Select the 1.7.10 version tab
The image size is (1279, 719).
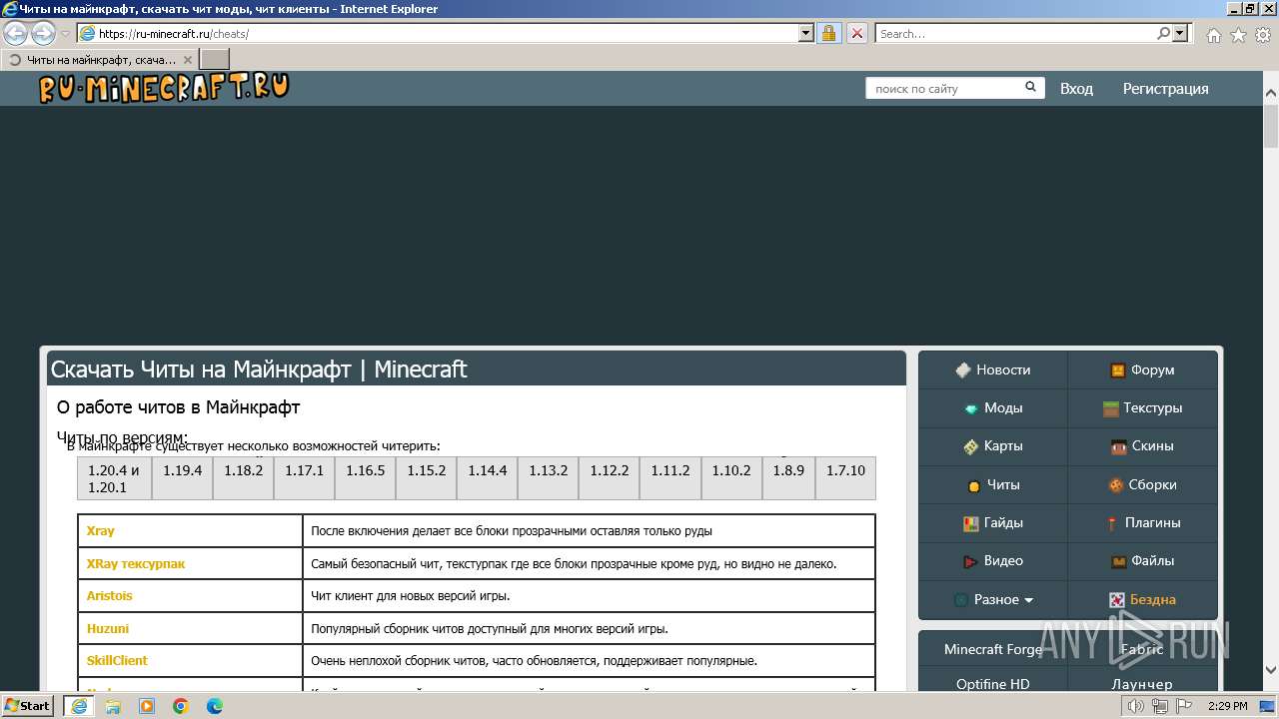[845, 478]
